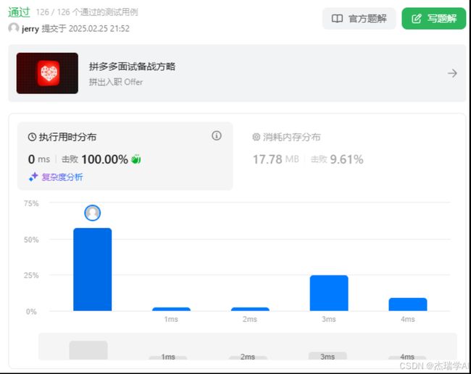Click the info icon on 执行用时分布 card
This screenshot has height=374, width=471.
point(217,135)
